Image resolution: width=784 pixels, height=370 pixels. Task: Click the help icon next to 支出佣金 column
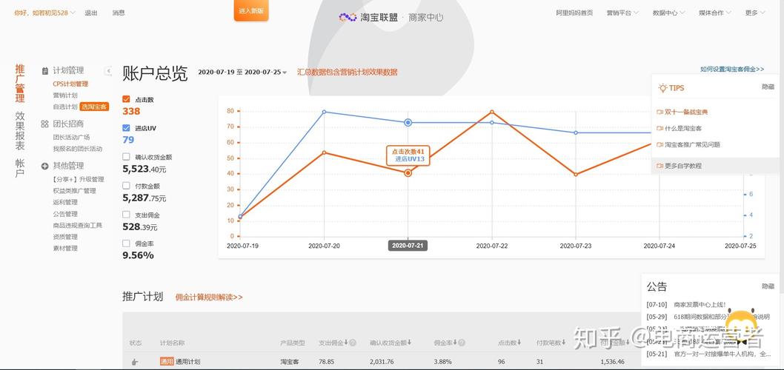[x=353, y=343]
